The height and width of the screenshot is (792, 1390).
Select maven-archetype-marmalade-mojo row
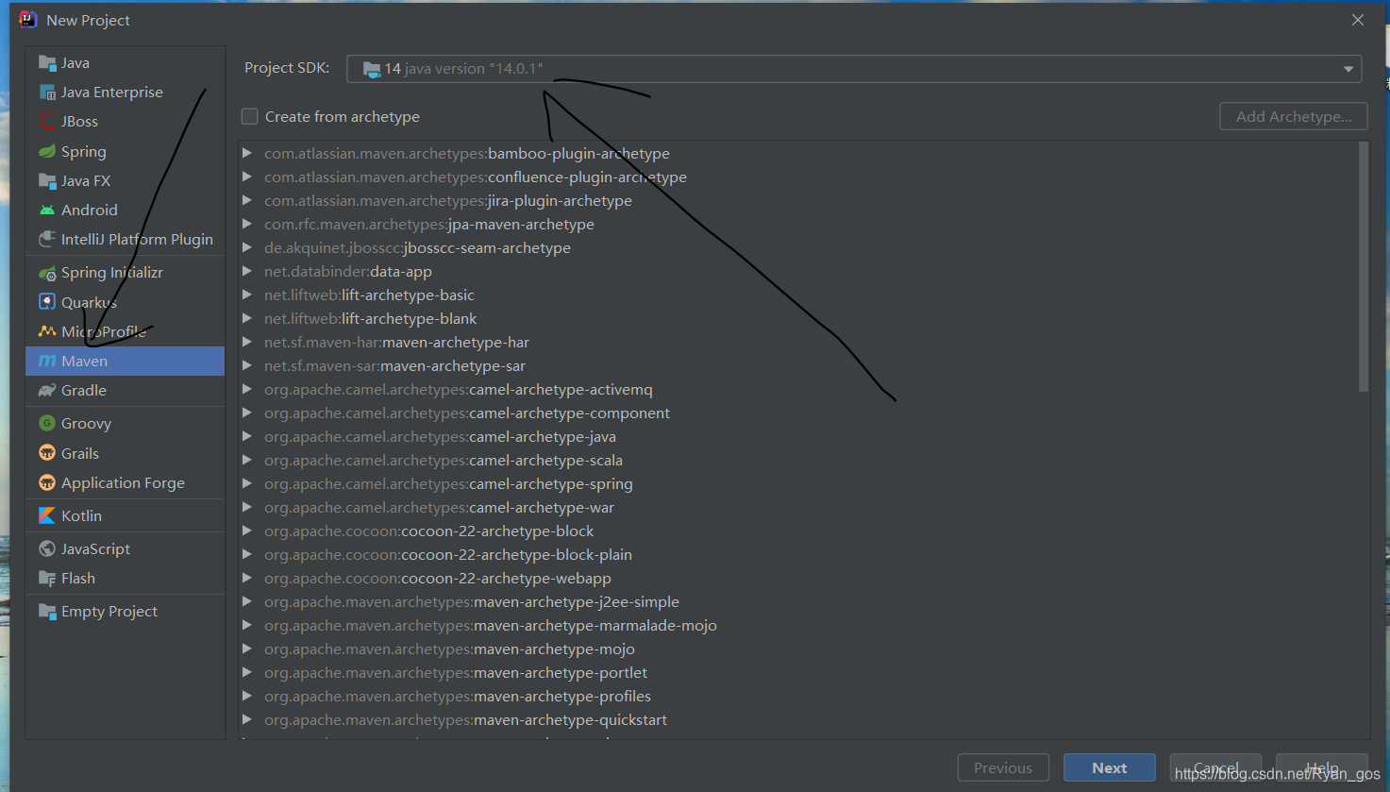point(798,625)
